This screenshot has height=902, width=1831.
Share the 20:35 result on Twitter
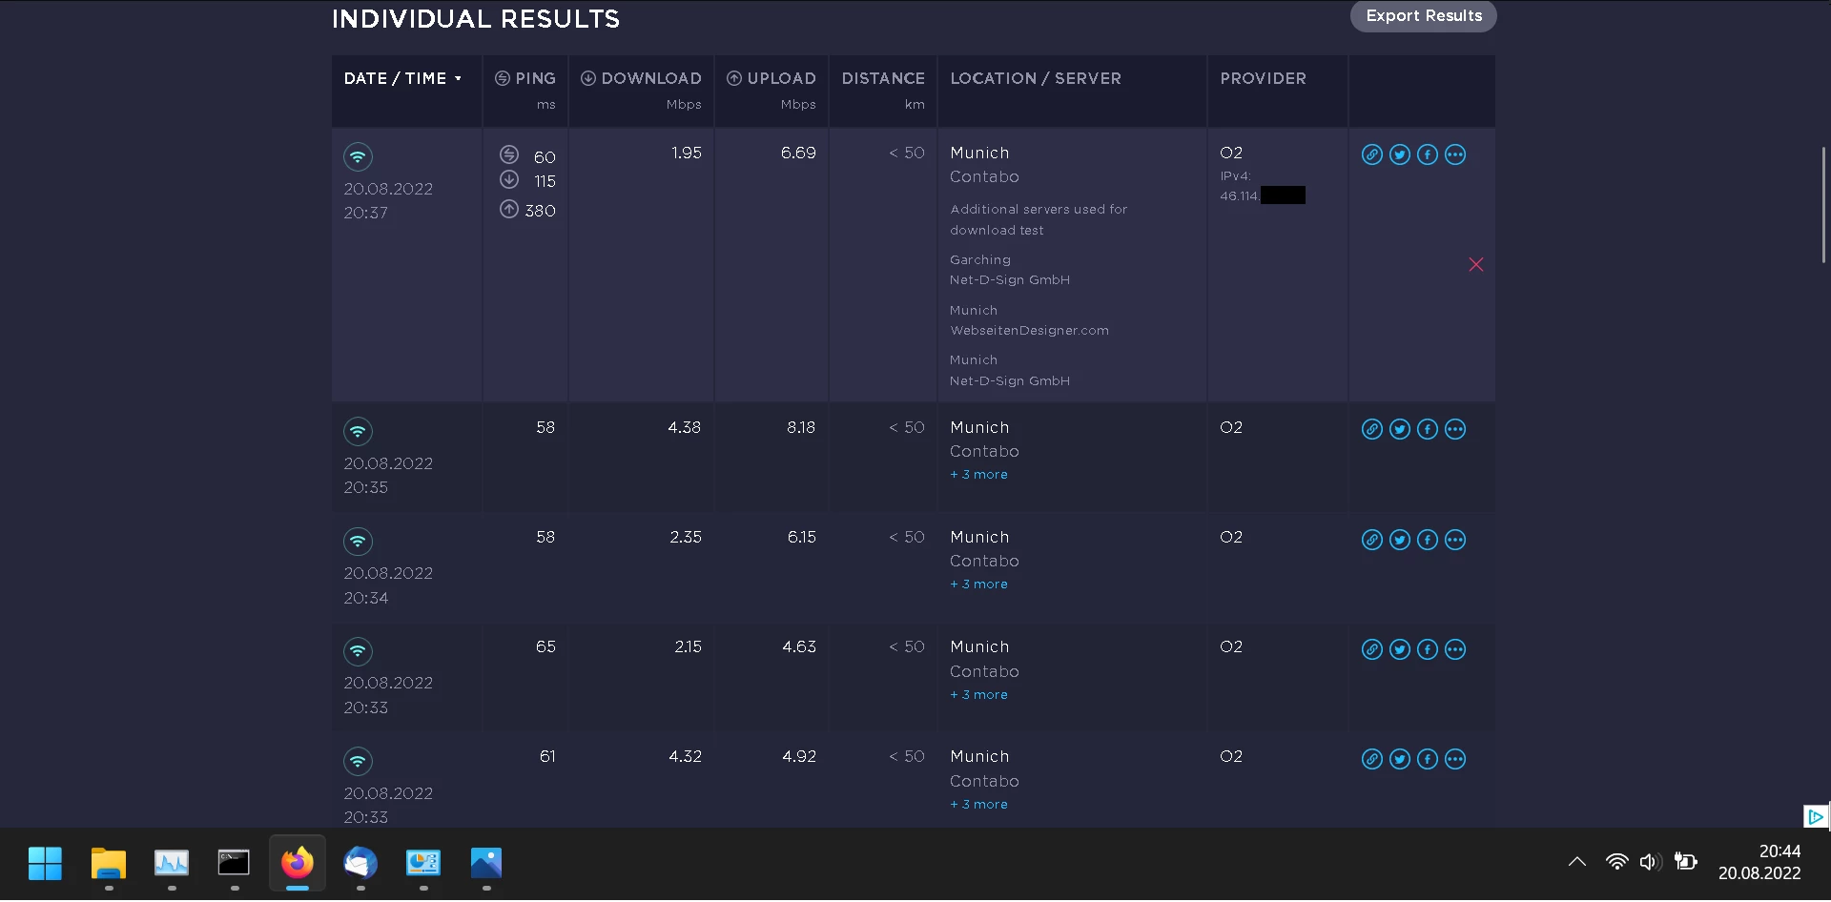pos(1399,430)
